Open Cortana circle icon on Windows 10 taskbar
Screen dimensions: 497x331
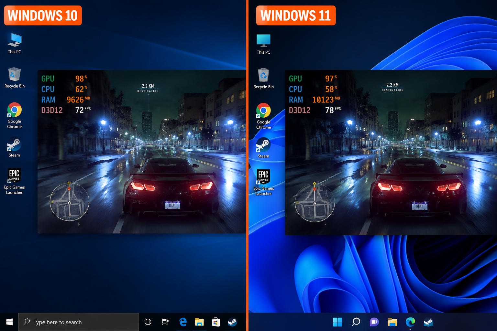click(x=148, y=322)
